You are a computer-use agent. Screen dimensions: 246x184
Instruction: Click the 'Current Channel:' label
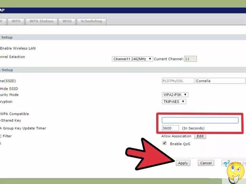[x=169, y=59]
